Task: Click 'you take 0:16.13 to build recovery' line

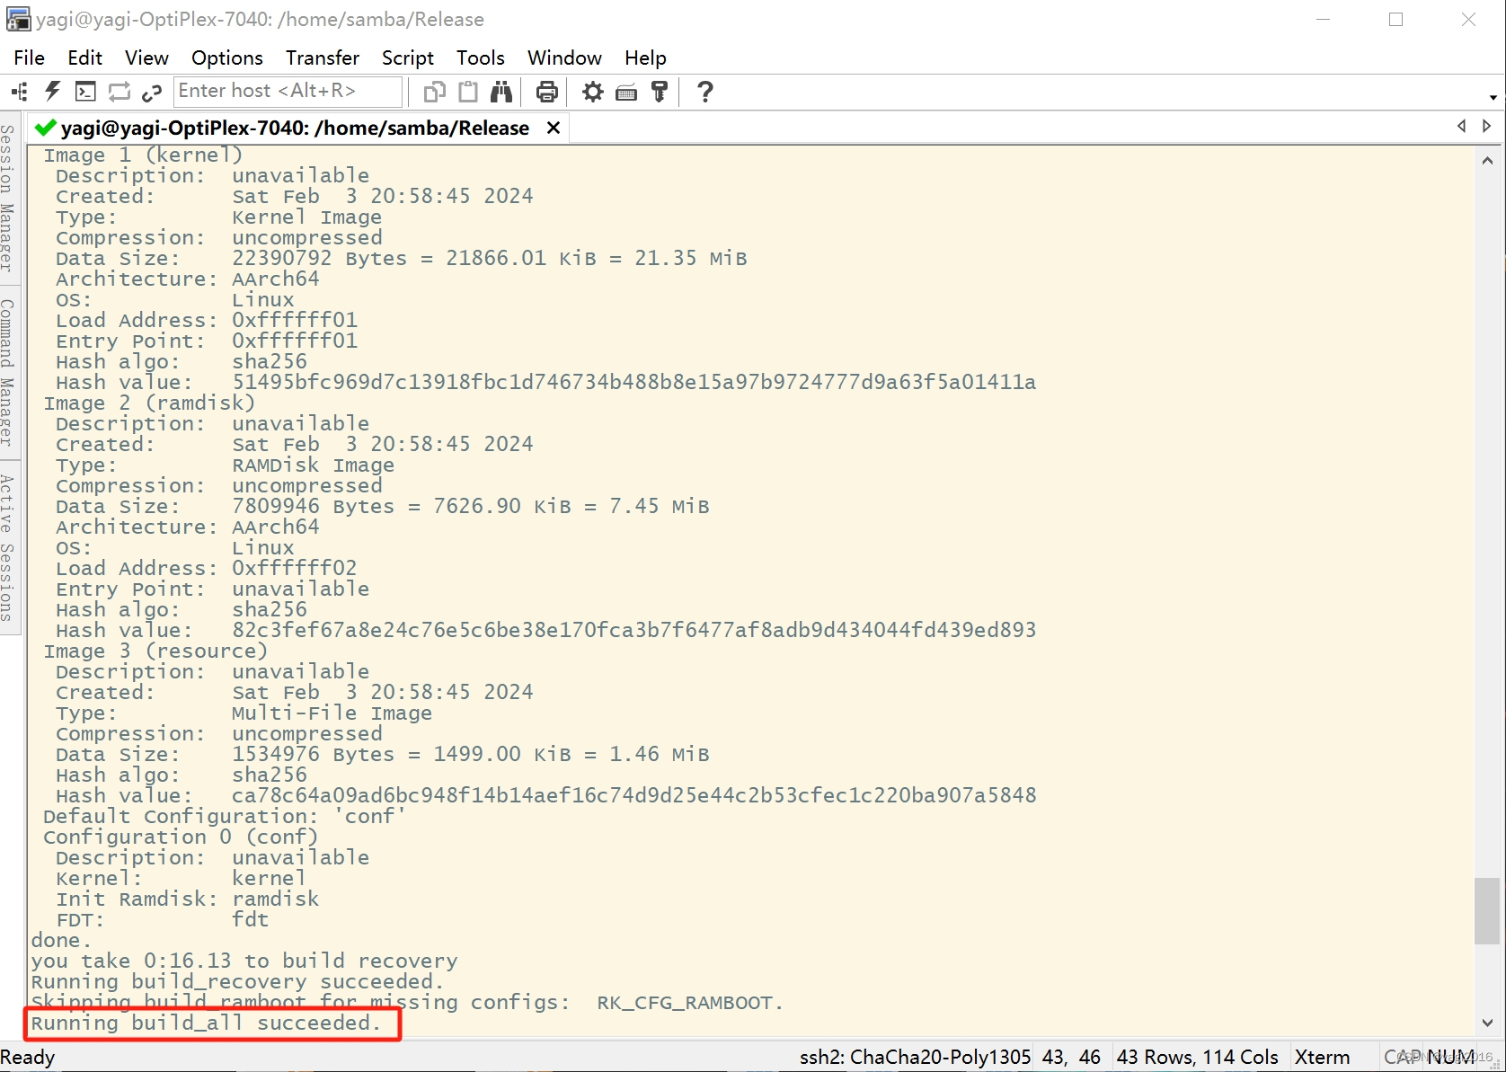Action: point(244,961)
